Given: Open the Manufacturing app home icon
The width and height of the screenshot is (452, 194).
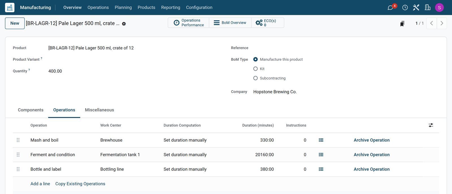Looking at the screenshot, I should [x=10, y=7].
